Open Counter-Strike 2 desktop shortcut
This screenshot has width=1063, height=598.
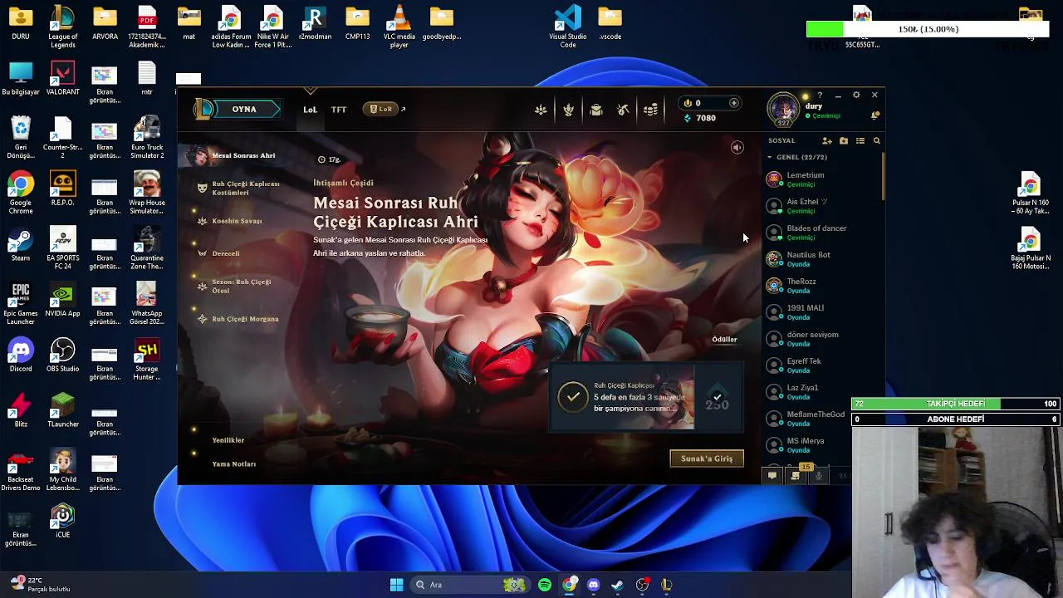[x=62, y=137]
